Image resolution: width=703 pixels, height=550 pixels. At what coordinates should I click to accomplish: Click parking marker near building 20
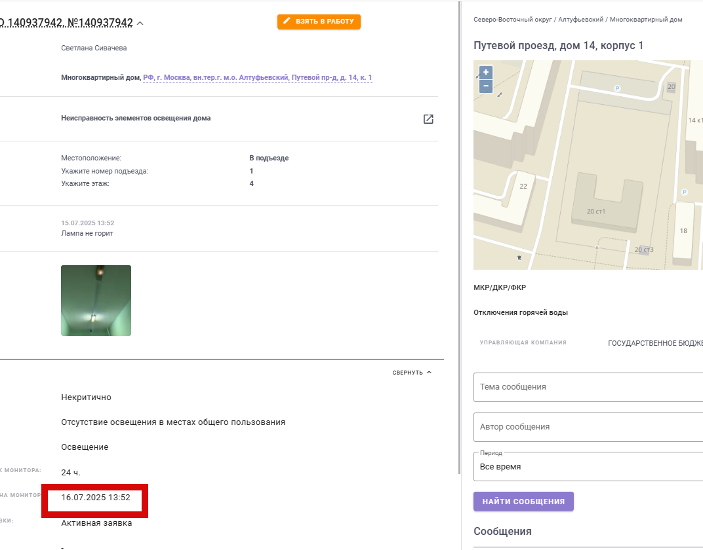617,88
